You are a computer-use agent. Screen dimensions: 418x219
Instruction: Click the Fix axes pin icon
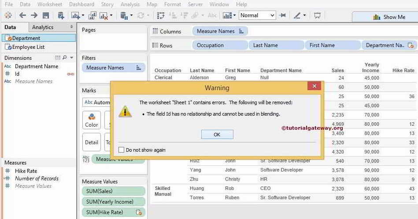point(283,15)
